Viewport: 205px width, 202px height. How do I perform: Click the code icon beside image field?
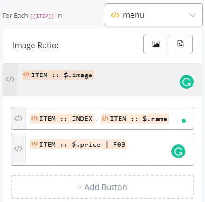tap(10, 80)
